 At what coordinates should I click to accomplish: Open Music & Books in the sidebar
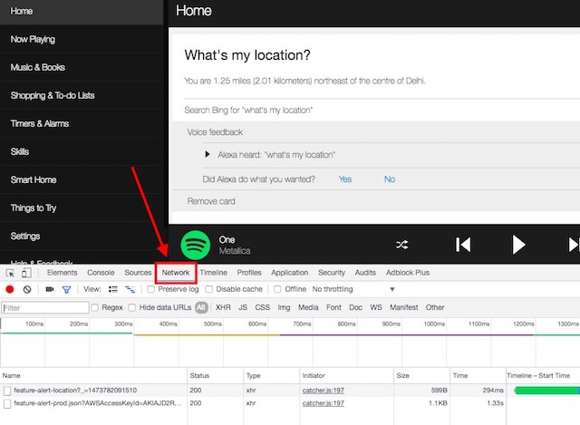82,67
